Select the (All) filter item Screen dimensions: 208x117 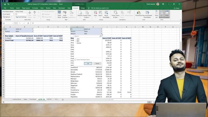[x=78, y=39]
